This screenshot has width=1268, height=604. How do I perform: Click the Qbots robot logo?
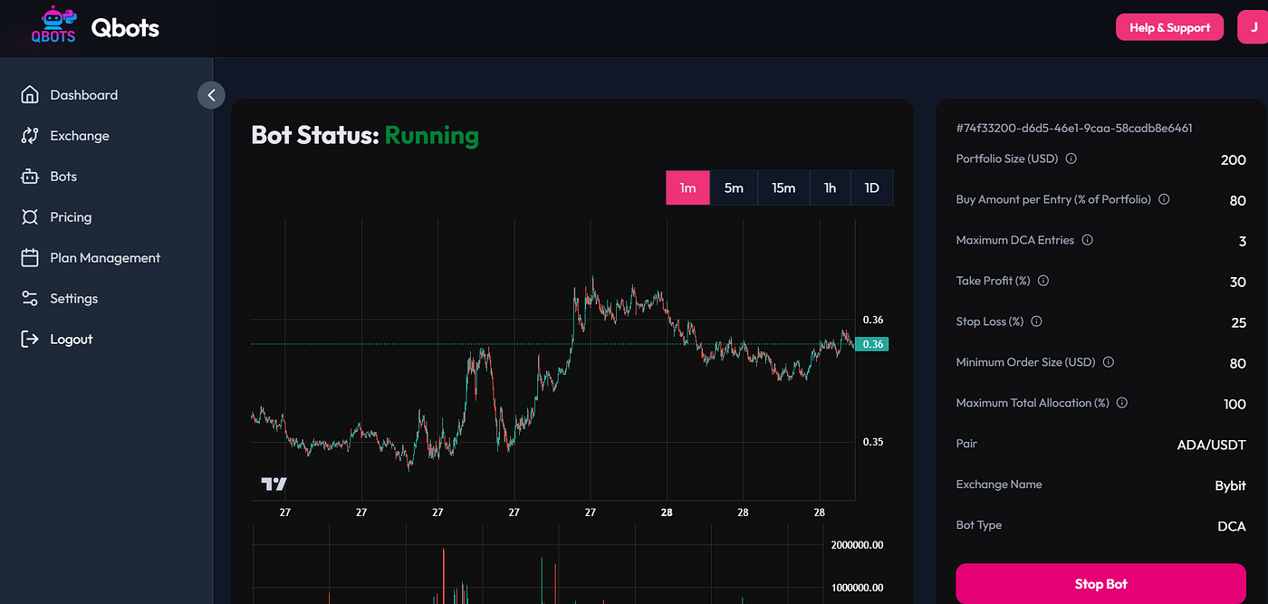[53, 25]
